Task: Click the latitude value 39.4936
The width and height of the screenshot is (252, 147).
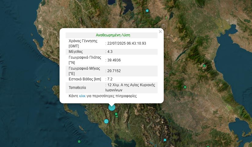Action: click(114, 60)
